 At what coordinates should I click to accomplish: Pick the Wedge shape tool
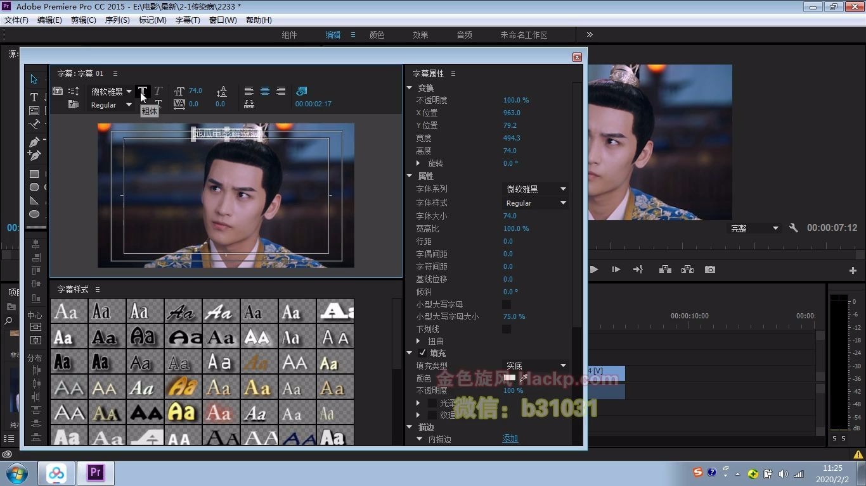pos(34,201)
